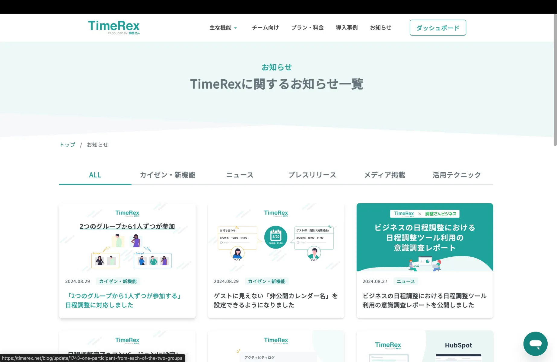557x362 pixels.
Task: Open the チーム向け menu item
Action: point(265,28)
